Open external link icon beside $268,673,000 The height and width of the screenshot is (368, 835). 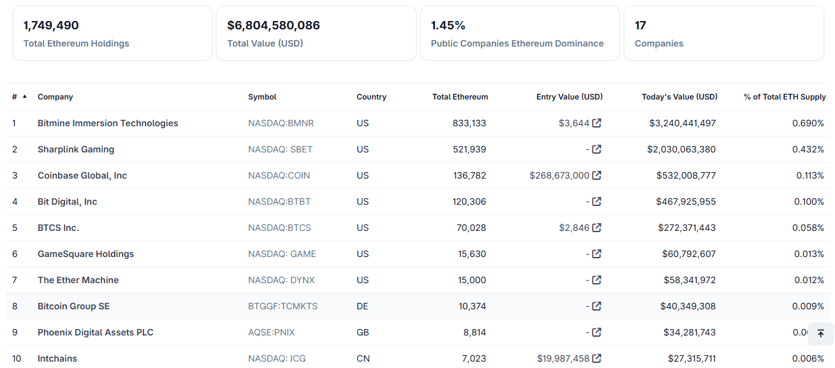[x=597, y=175]
